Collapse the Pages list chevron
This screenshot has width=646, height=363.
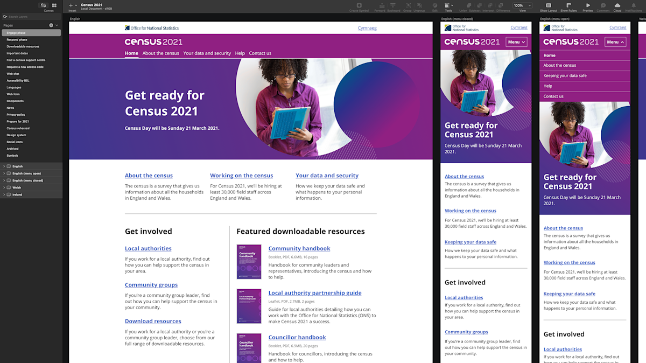click(x=57, y=25)
